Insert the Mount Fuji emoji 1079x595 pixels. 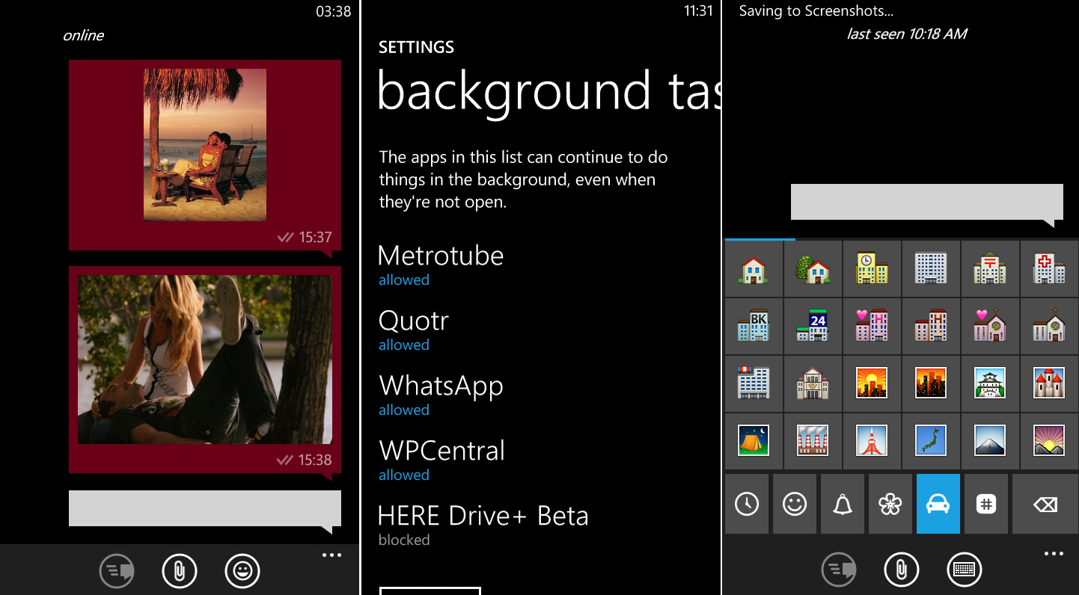coord(989,441)
